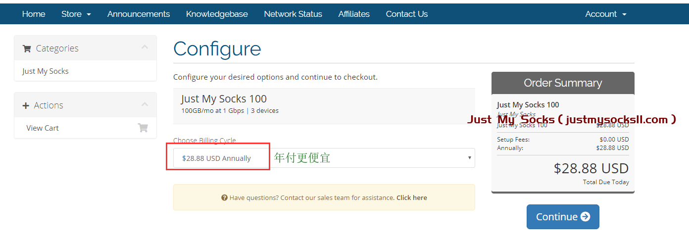Click the cart icon next to View Cart
The height and width of the screenshot is (247, 689).
pyautogui.click(x=143, y=128)
